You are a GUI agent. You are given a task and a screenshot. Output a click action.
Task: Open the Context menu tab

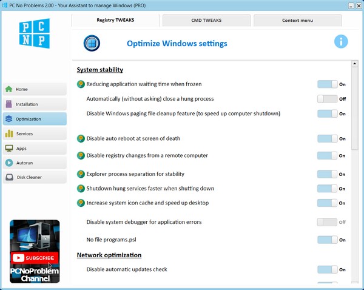point(297,20)
